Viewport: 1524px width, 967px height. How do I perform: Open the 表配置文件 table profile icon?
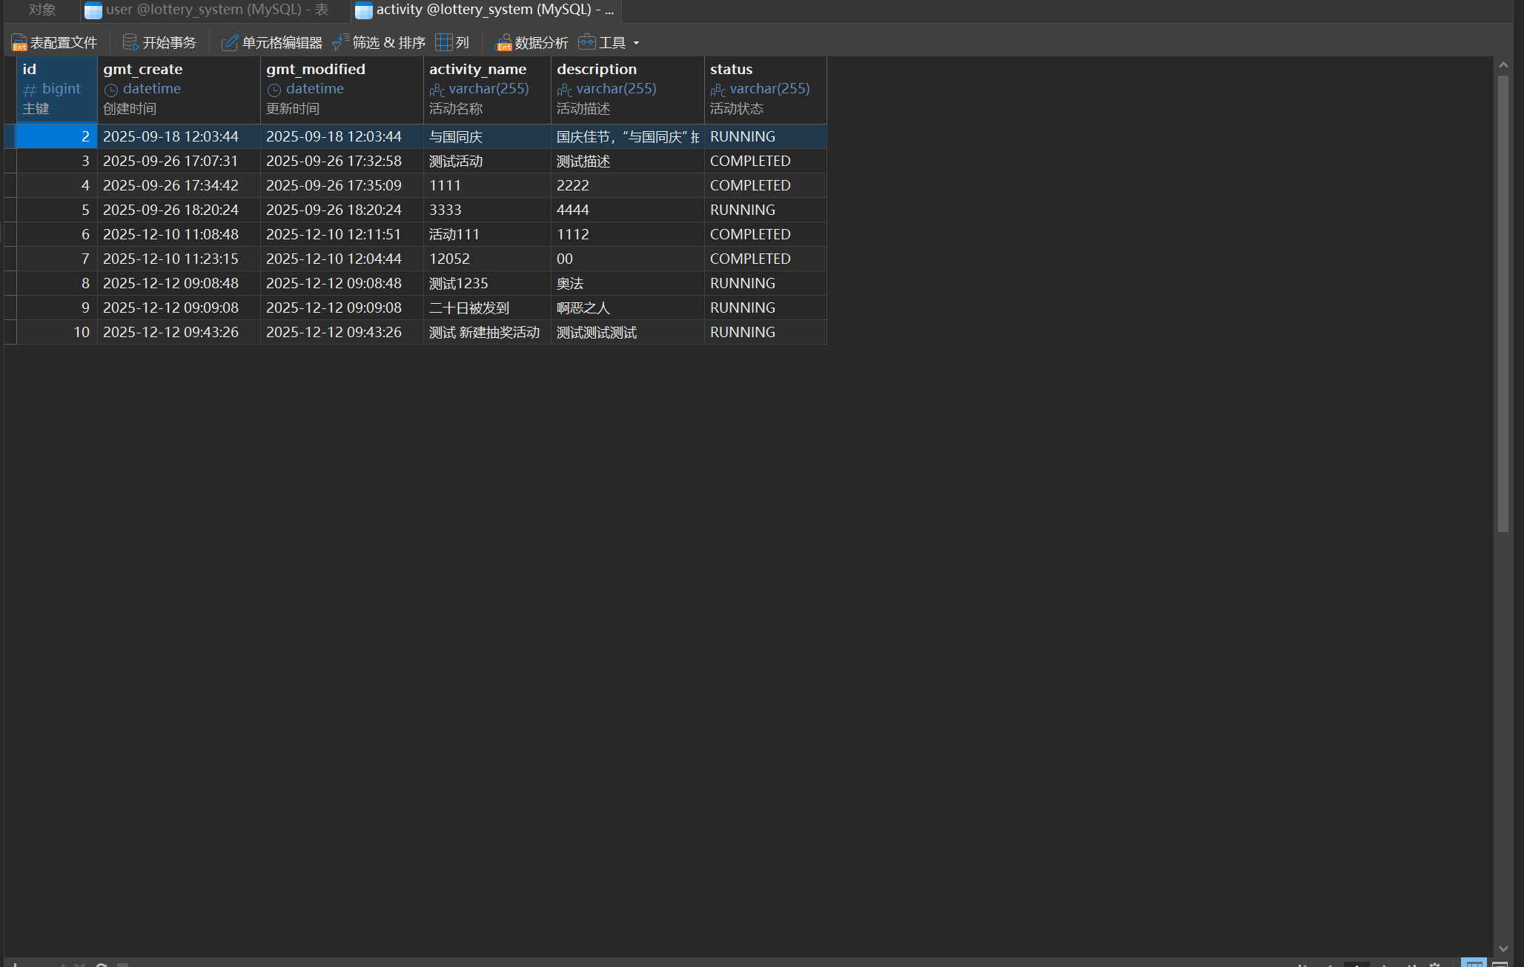point(19,43)
